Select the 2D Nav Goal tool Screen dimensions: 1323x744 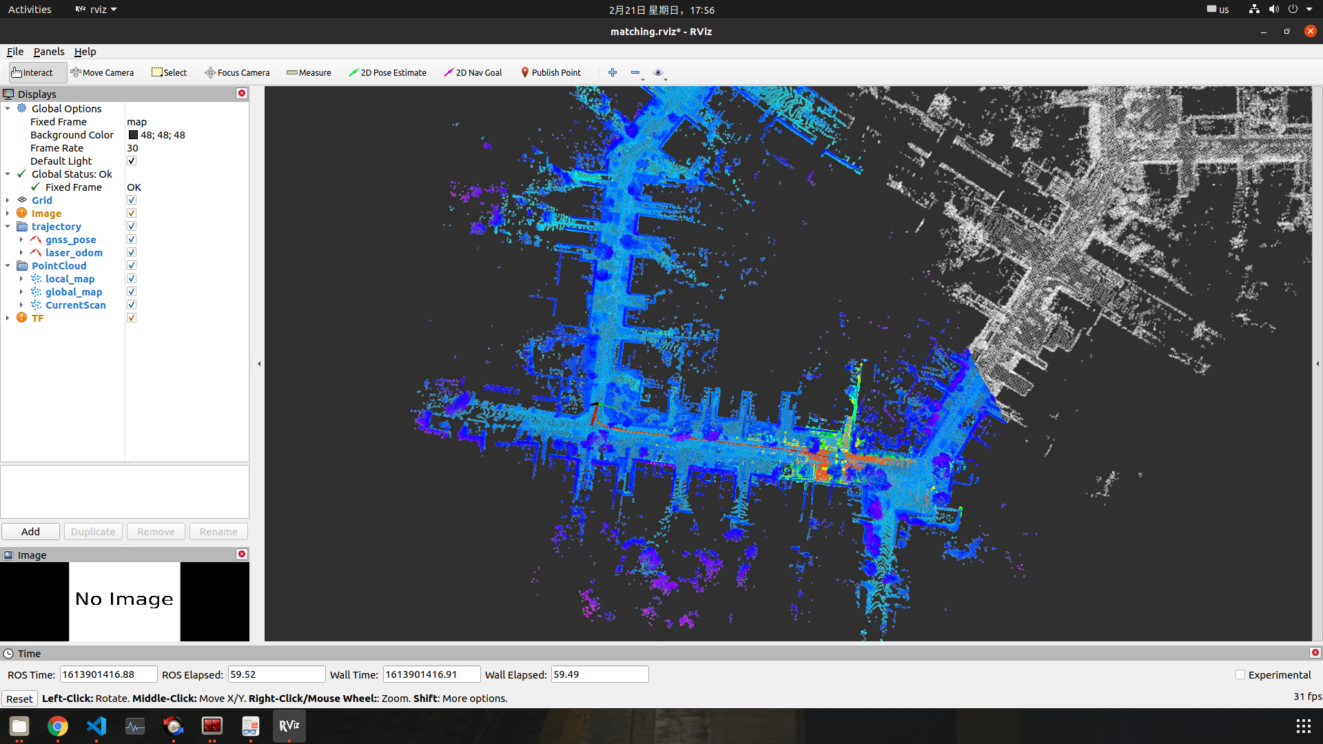[x=473, y=72]
